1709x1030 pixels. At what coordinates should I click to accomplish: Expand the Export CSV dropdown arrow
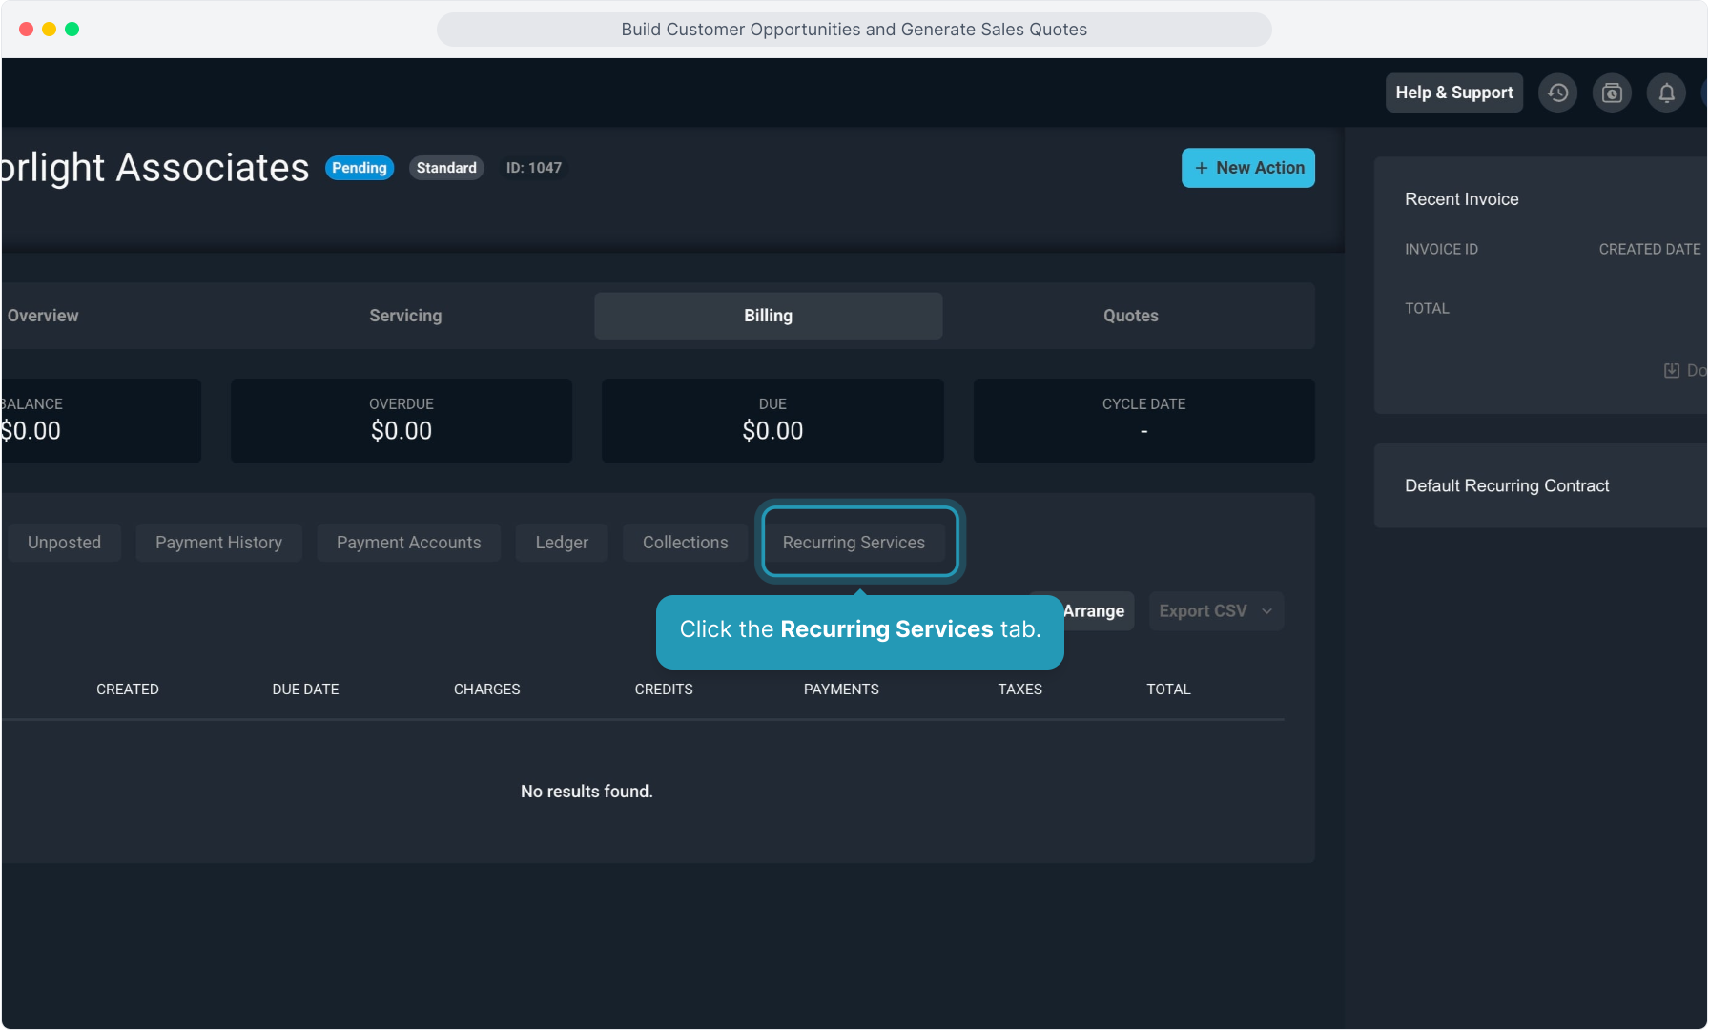coord(1266,611)
